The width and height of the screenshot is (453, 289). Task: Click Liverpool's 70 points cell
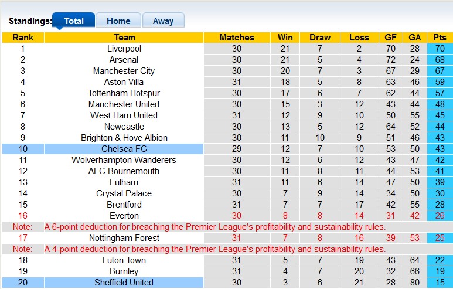point(440,49)
